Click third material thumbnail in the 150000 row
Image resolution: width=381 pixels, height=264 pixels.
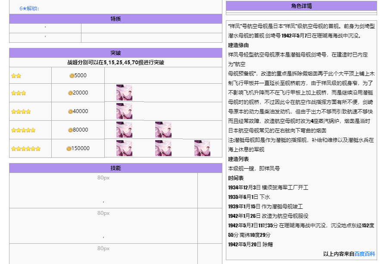pyautogui.click(x=202, y=148)
